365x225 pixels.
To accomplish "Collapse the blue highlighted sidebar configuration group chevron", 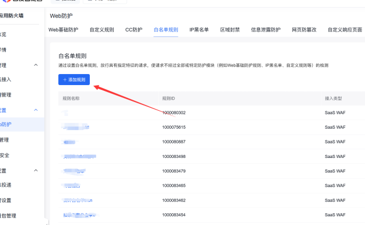I will [36, 110].
